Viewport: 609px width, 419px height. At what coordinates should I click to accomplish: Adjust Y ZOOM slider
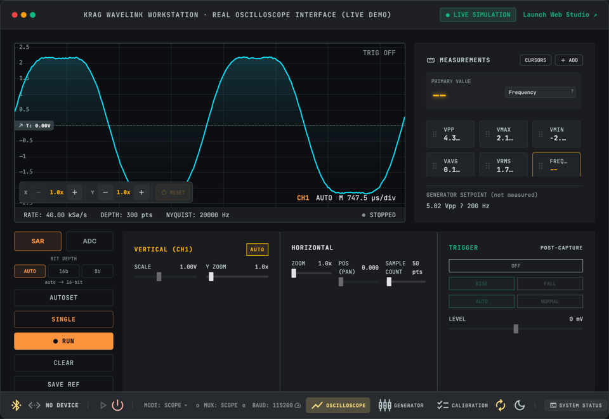click(237, 277)
